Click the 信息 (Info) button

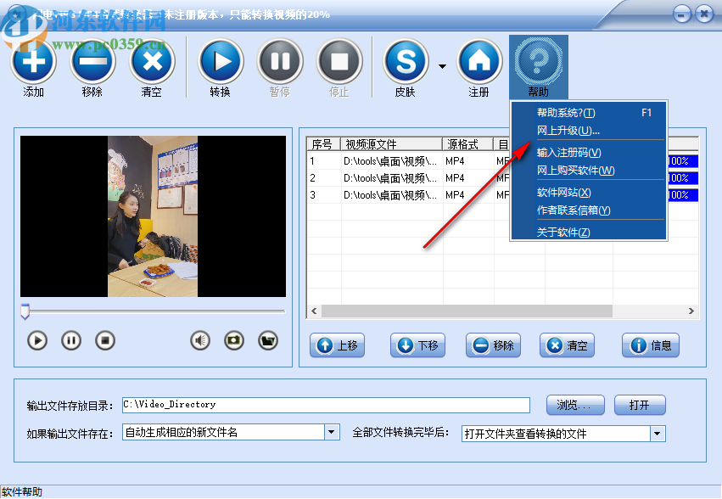(x=650, y=345)
